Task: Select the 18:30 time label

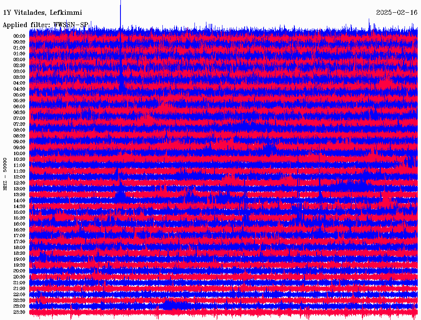Action: click(19, 253)
